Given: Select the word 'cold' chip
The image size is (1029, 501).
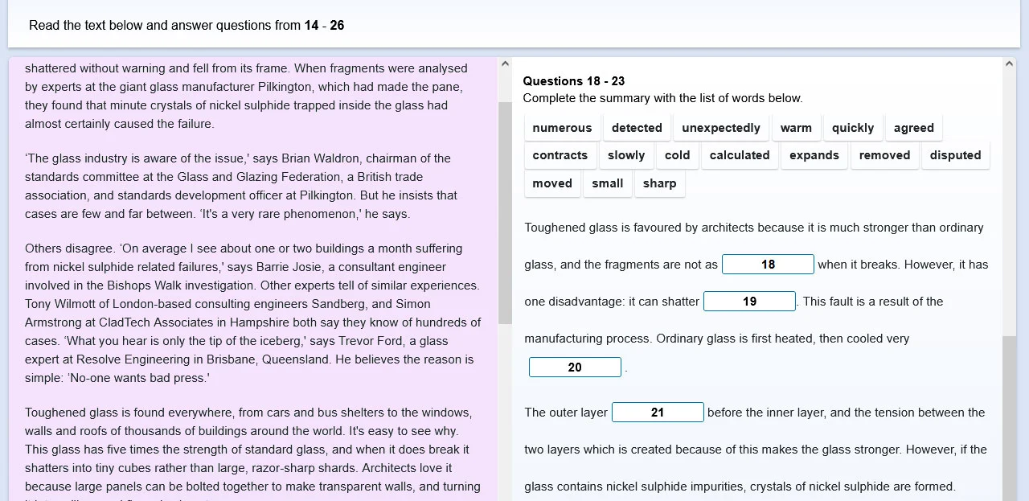Looking at the screenshot, I should pos(678,155).
